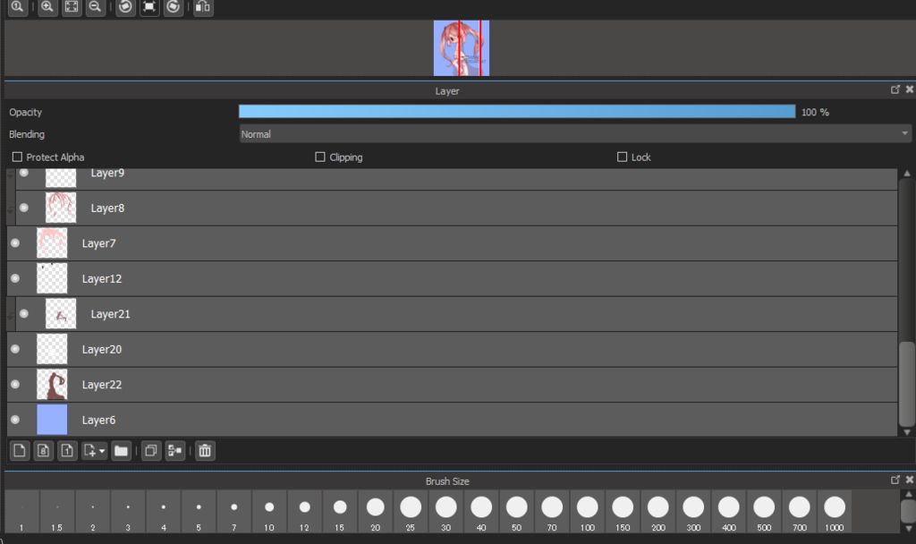Screen dimensions: 916x544
Task: Zoom out of the canvas preview
Action: pos(95,7)
